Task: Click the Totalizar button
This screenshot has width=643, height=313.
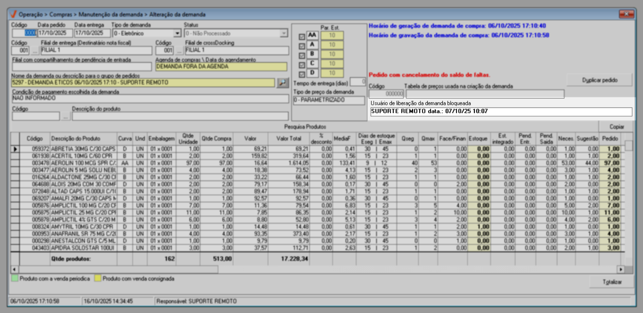Action: click(x=612, y=282)
